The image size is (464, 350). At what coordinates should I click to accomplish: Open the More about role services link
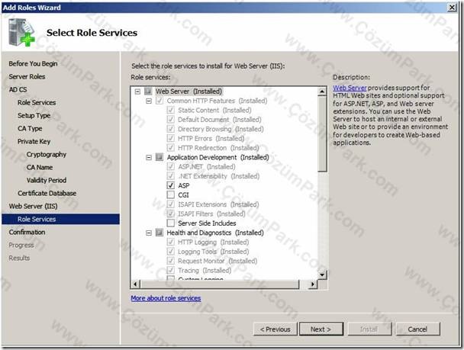point(166,298)
